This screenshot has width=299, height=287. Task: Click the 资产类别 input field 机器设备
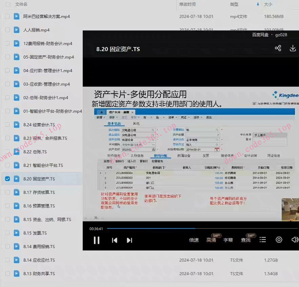[x=138, y=140]
